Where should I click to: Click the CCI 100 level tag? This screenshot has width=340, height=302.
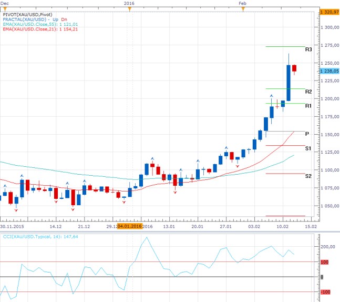point(325,262)
